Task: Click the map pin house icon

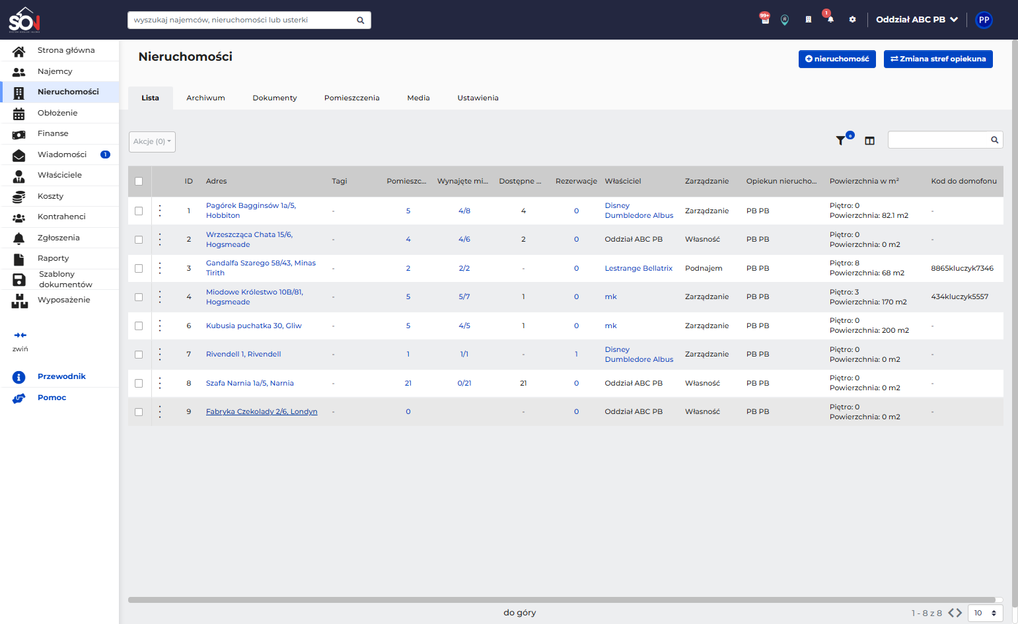Action: click(x=785, y=20)
